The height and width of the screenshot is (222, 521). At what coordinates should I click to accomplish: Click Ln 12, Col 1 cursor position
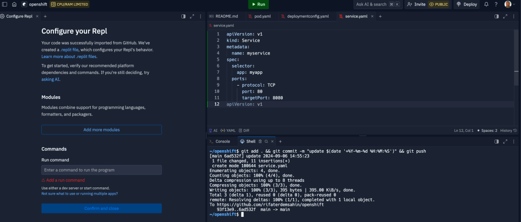pos(463,131)
